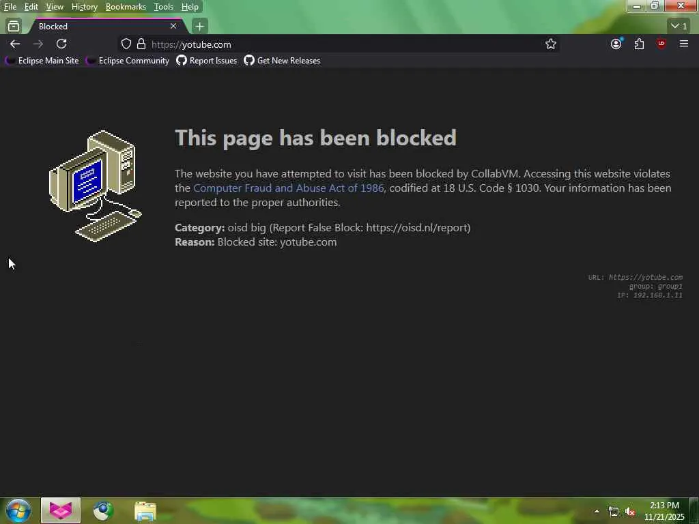Viewport: 699px width, 524px height.
Task: Reload the blocked page
Action: (x=61, y=44)
